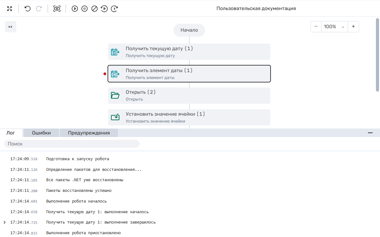Expand the 17:24:14.725 log entry
The height and width of the screenshot is (237, 380).
tap(5, 222)
